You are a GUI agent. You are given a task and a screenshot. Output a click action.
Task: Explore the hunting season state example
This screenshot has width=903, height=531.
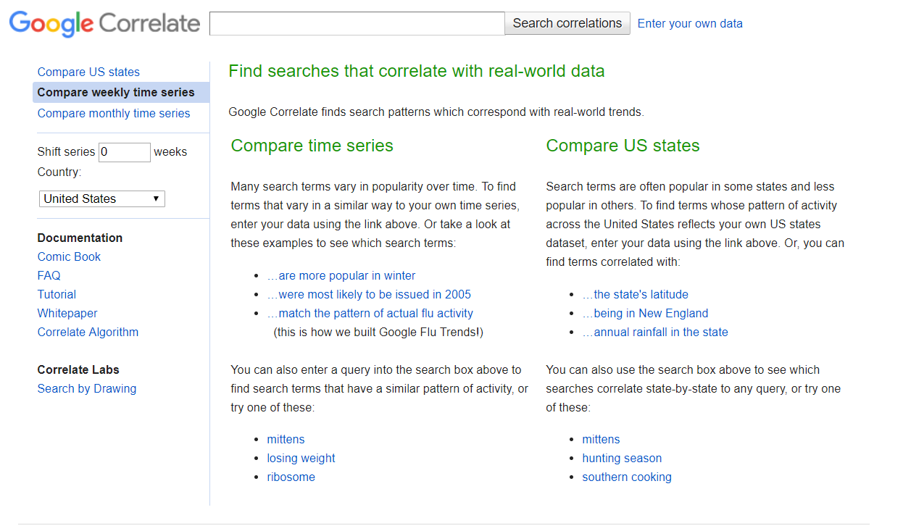tap(622, 458)
